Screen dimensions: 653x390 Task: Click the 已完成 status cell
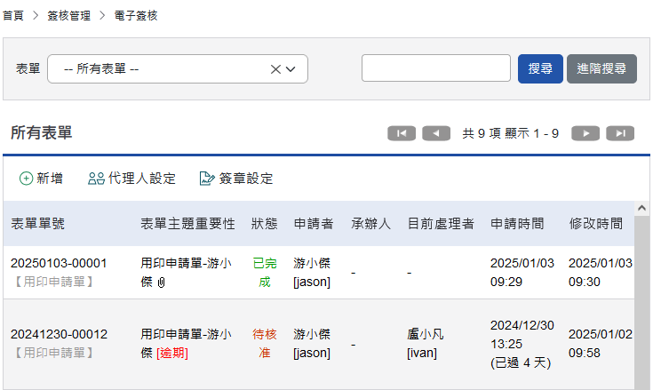pos(265,273)
